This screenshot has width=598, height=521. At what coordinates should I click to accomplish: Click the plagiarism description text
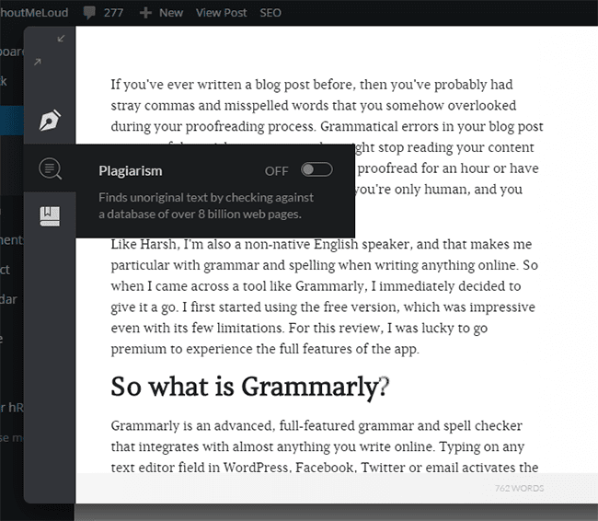click(206, 206)
